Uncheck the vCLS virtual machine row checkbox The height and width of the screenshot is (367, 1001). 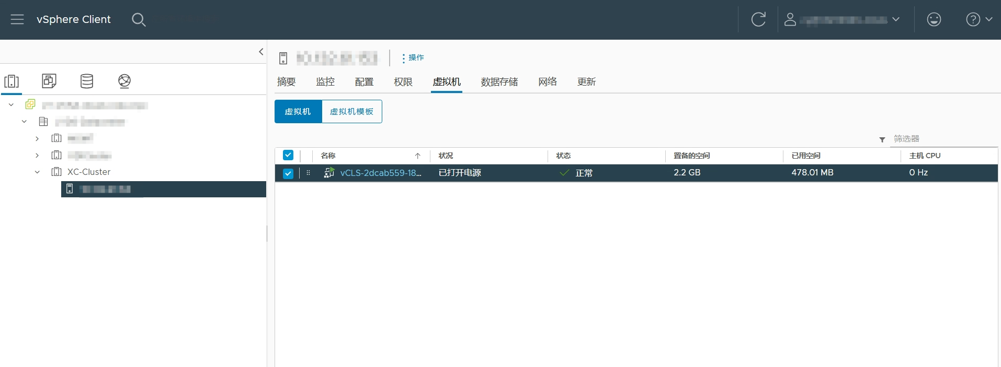coord(288,173)
